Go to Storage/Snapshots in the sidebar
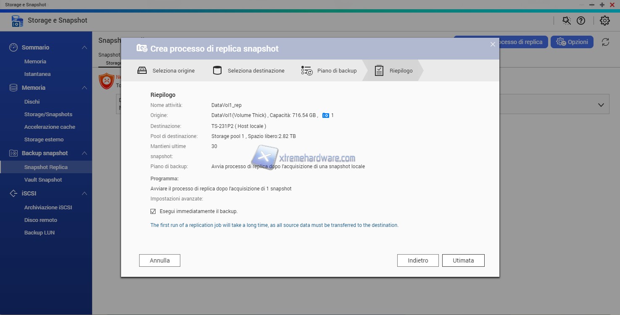This screenshot has height=315, width=620. pyautogui.click(x=48, y=114)
